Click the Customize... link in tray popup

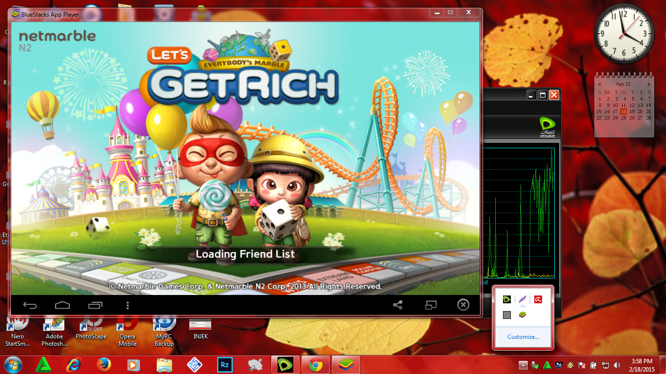tap(523, 337)
